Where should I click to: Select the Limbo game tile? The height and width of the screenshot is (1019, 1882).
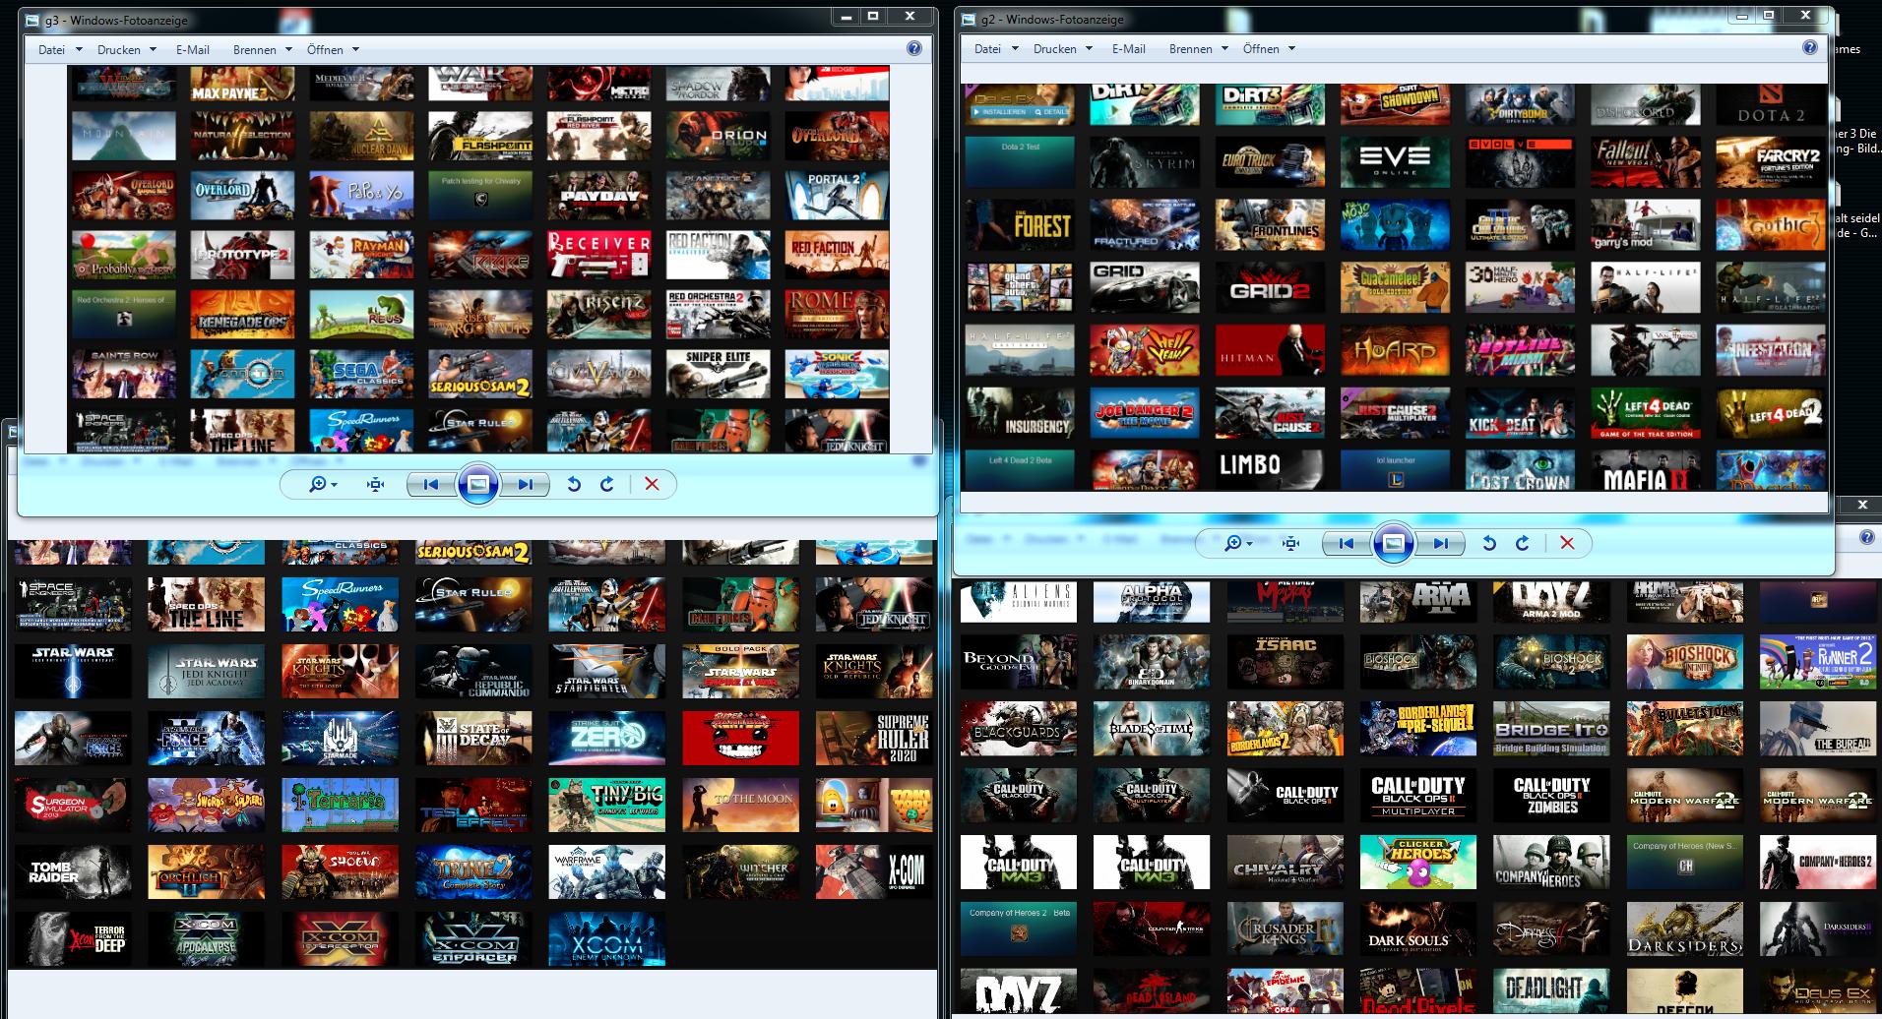pyautogui.click(x=1270, y=470)
